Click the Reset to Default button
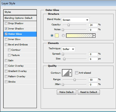Viewport: 116px width, 112px height. (89, 92)
